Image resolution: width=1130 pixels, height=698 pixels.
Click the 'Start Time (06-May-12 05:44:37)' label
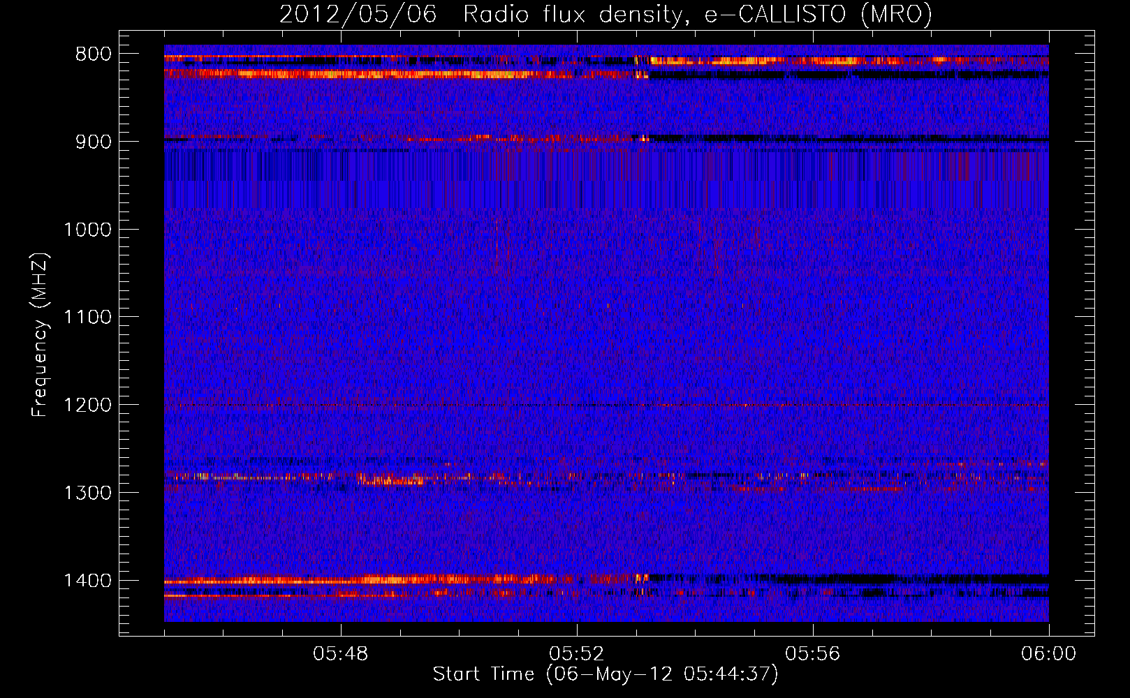(x=606, y=674)
